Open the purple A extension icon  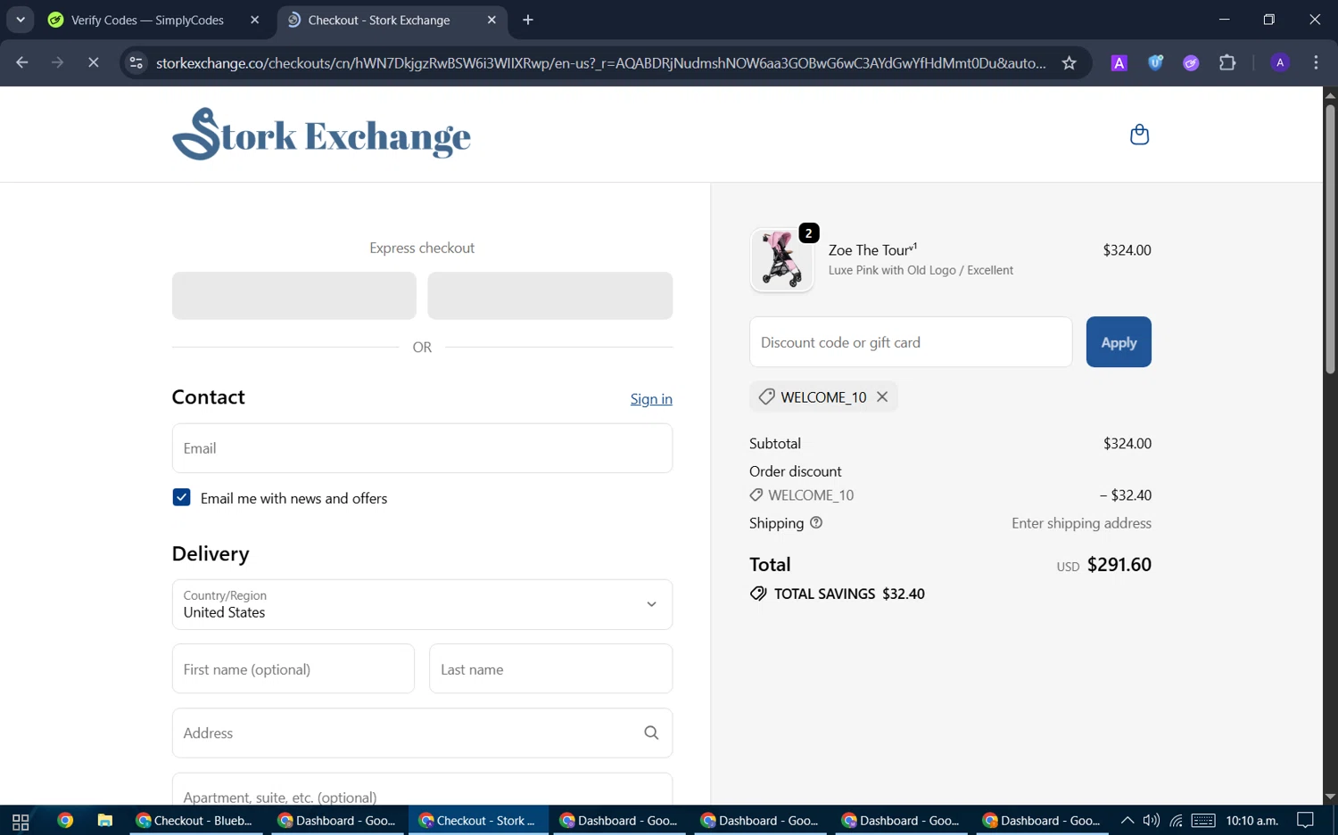tap(1119, 62)
